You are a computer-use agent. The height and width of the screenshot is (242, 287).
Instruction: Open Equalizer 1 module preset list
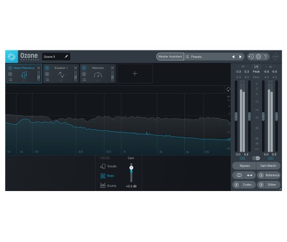click(x=47, y=80)
